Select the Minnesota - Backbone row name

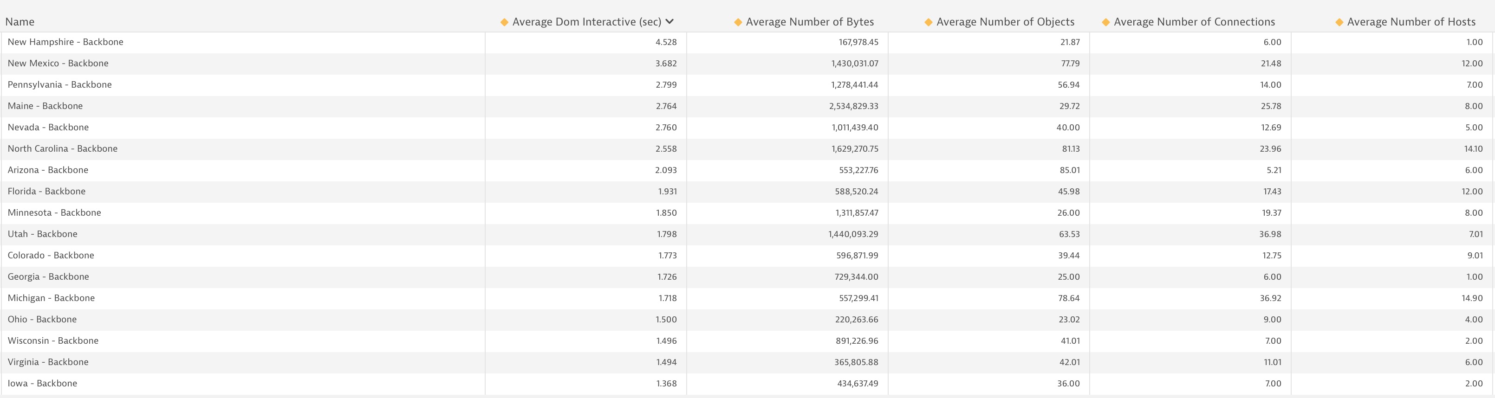[55, 213]
